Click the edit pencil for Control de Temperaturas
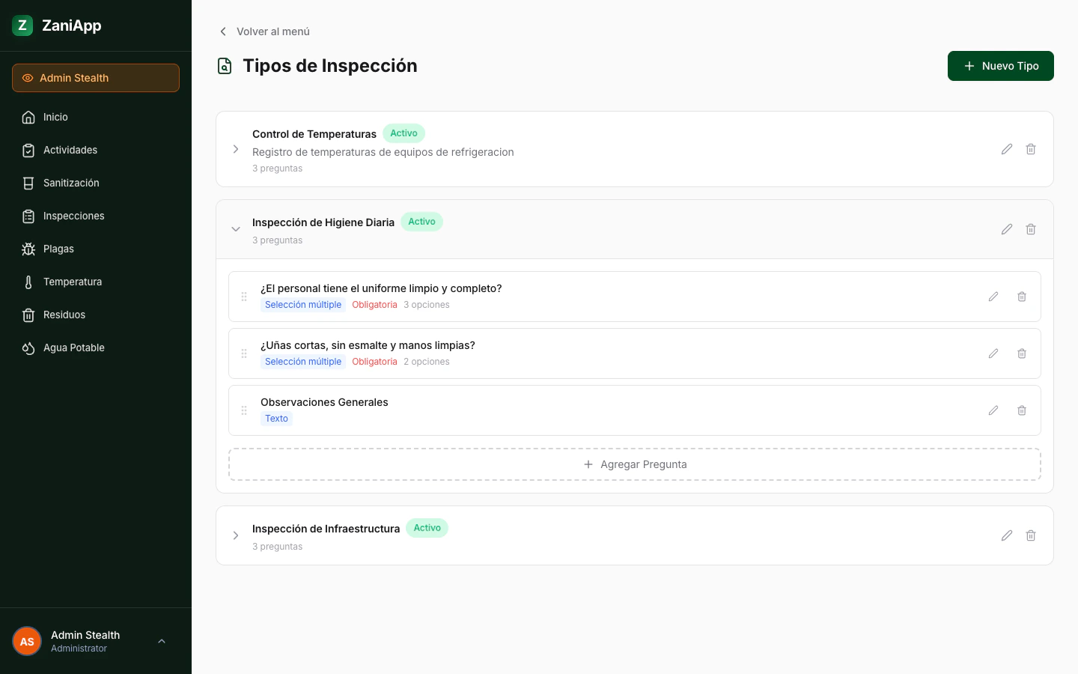1078x674 pixels. pos(1007,149)
